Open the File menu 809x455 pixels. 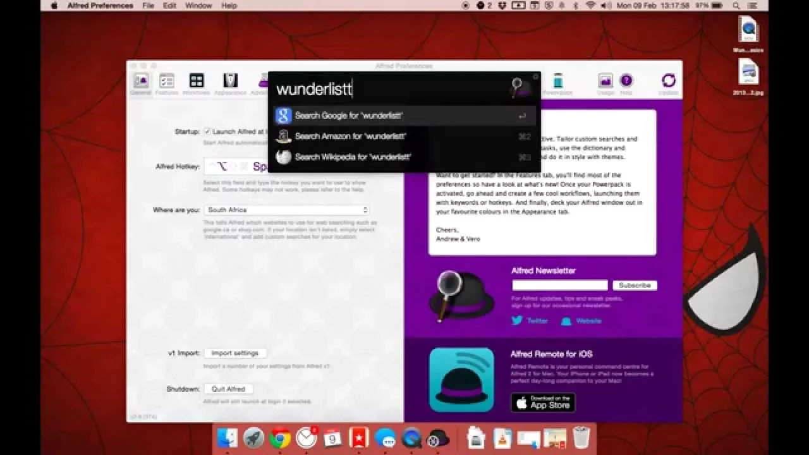click(x=149, y=6)
